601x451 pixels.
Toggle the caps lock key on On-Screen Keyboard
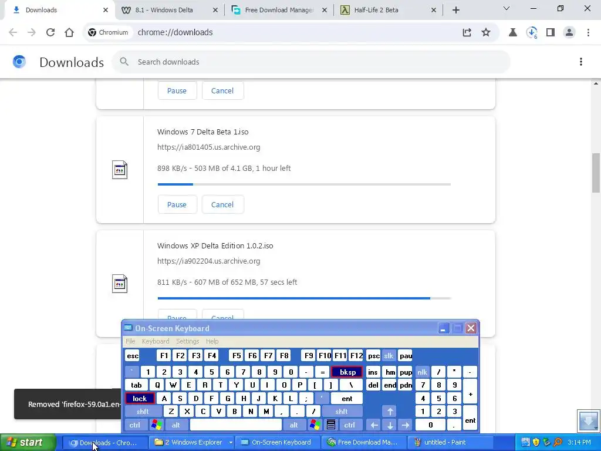(140, 399)
